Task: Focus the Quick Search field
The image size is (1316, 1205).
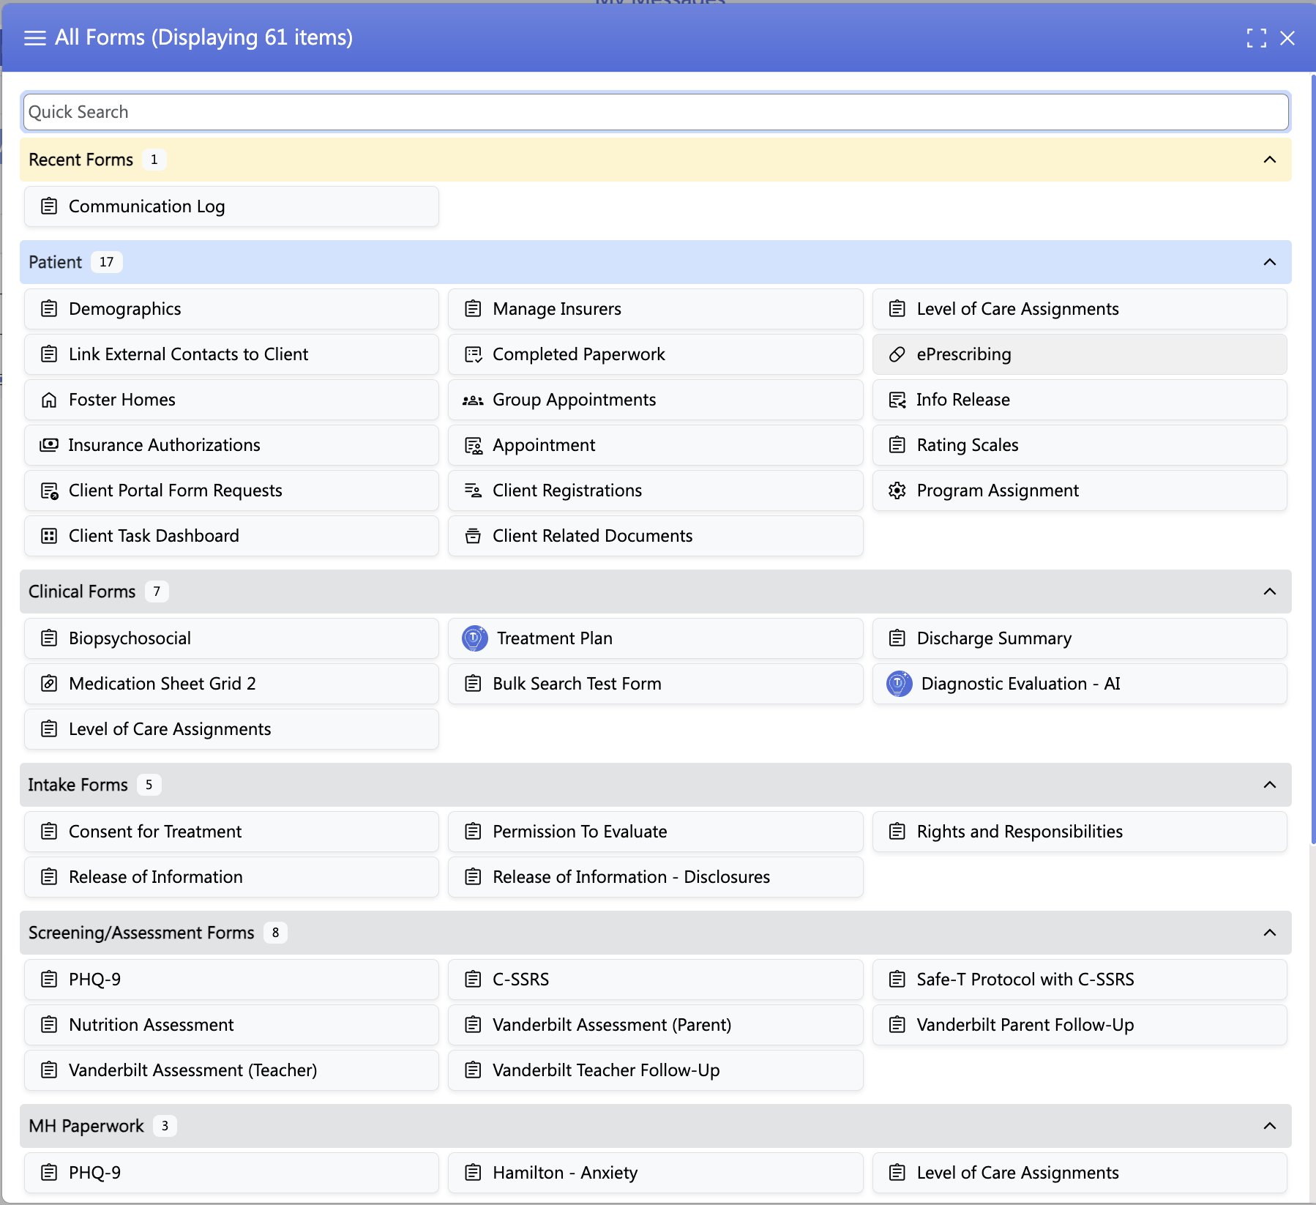Action: [656, 112]
